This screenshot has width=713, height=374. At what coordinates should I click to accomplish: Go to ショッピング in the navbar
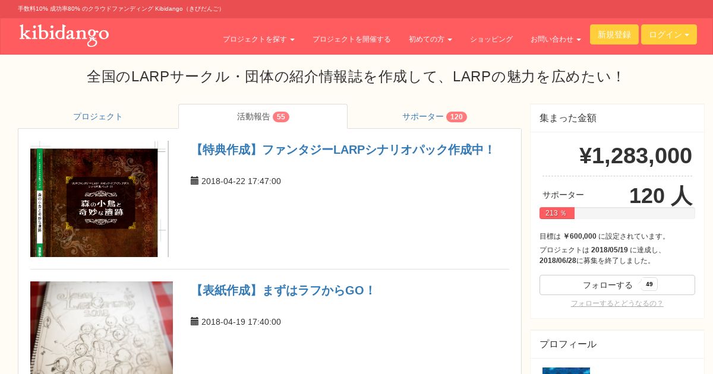point(491,39)
